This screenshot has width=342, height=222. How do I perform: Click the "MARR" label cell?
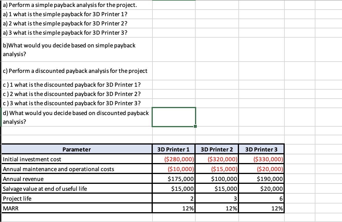(x=76, y=208)
